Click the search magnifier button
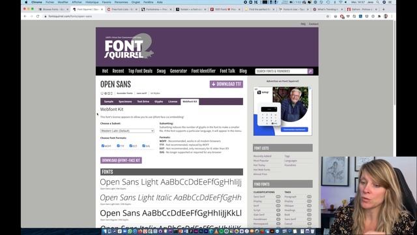This screenshot has width=417, height=235. (x=310, y=71)
